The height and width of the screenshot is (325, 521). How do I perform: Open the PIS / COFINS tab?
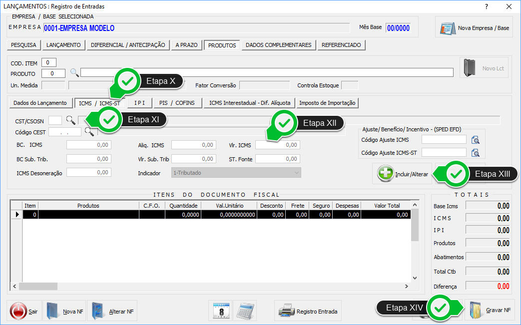pos(178,103)
